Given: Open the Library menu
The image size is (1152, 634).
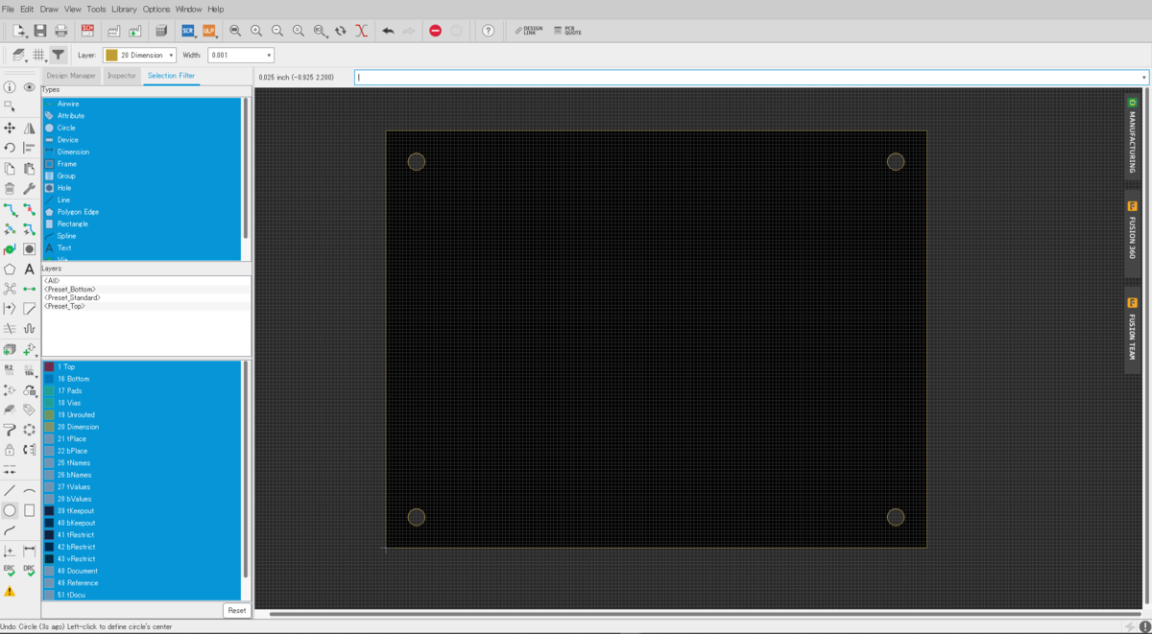Looking at the screenshot, I should pos(124,9).
